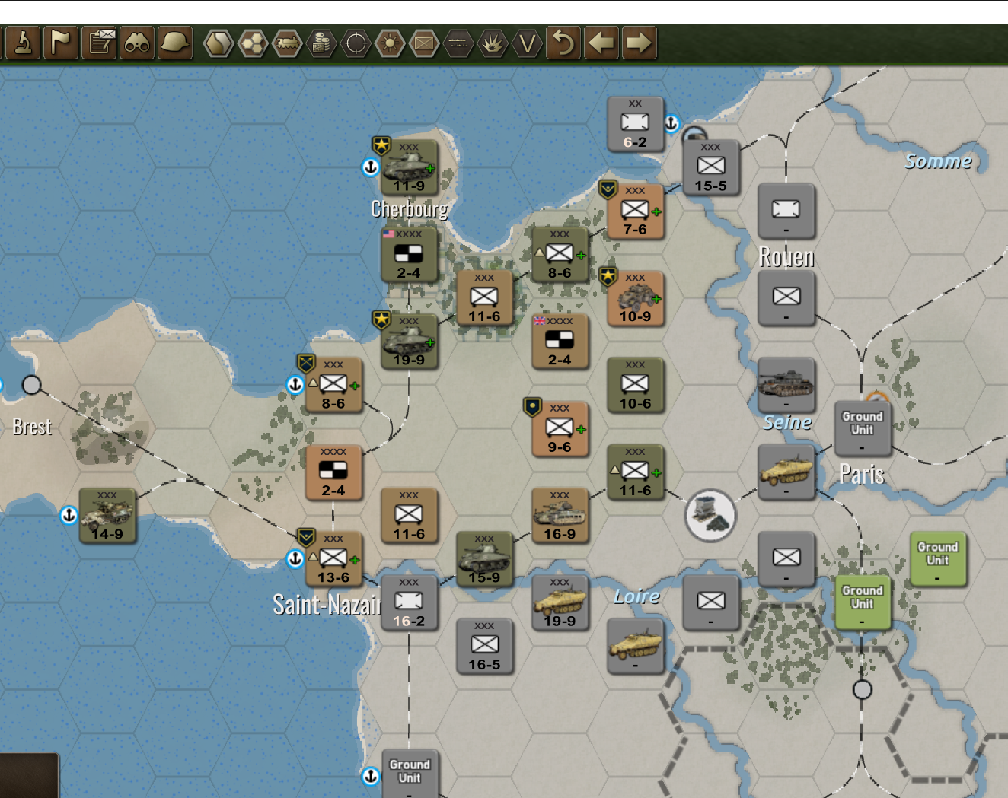The image size is (1008, 798).
Task: Select the grey 16-2 German unit
Action: (409, 602)
